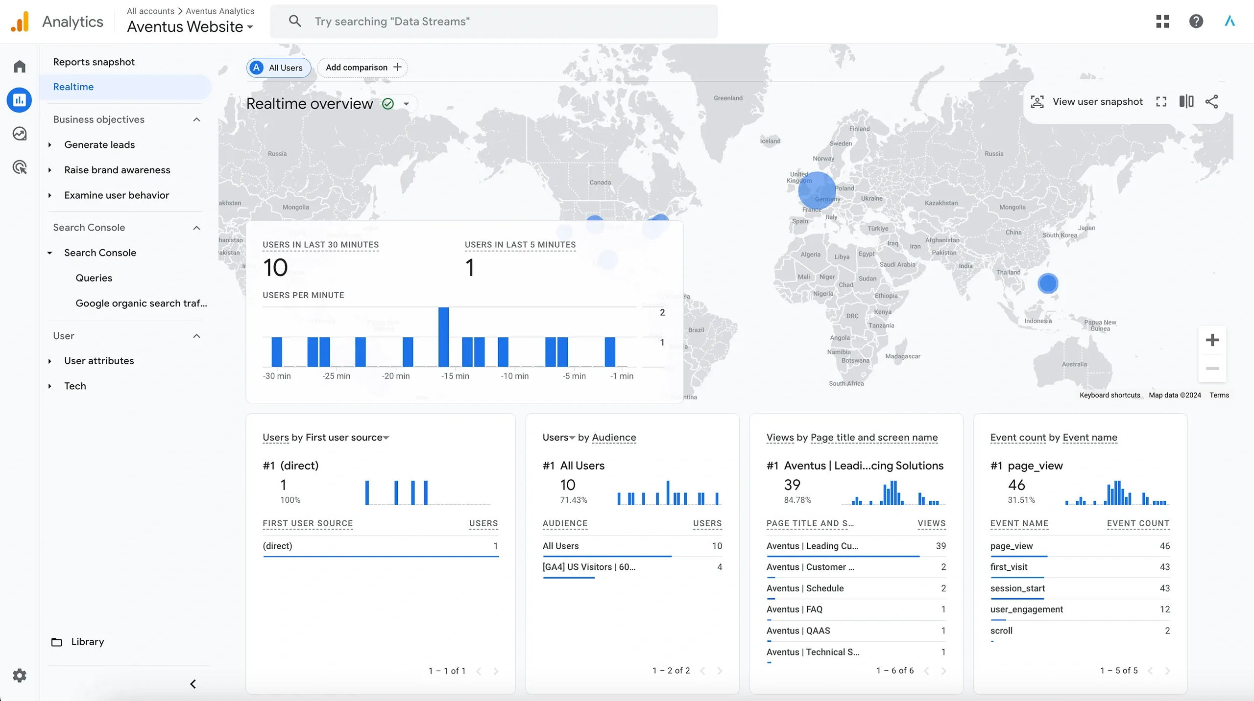Image resolution: width=1254 pixels, height=701 pixels.
Task: Click the large user bubble over Germany
Action: pos(817,190)
